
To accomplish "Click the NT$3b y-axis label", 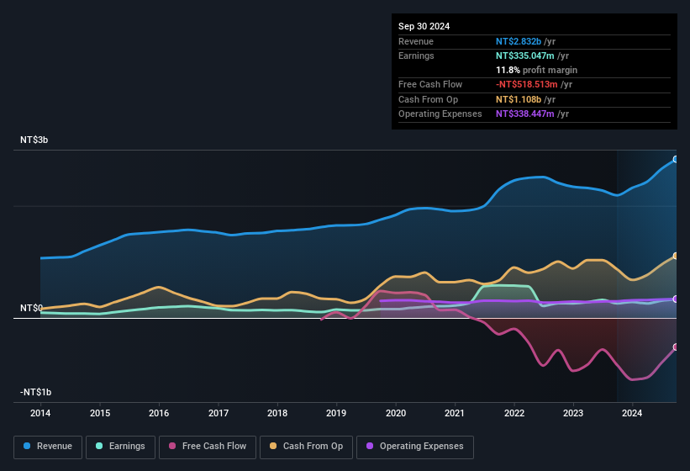I will [x=34, y=140].
